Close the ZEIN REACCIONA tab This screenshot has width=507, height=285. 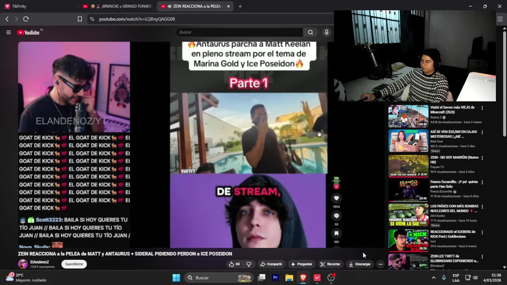click(x=228, y=6)
